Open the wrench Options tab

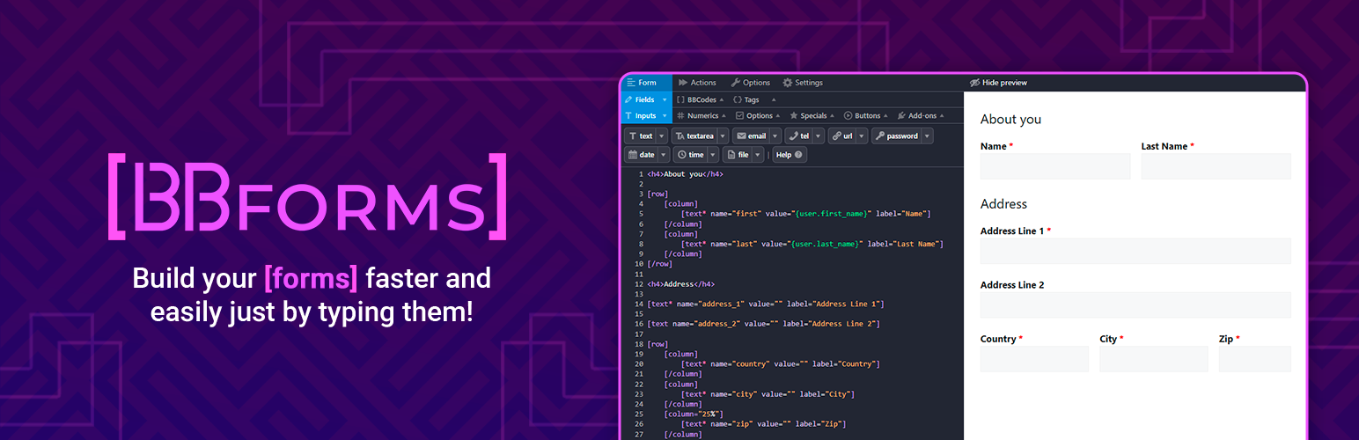point(750,83)
